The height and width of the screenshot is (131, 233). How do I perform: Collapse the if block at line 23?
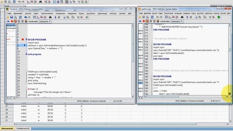(x=27, y=89)
